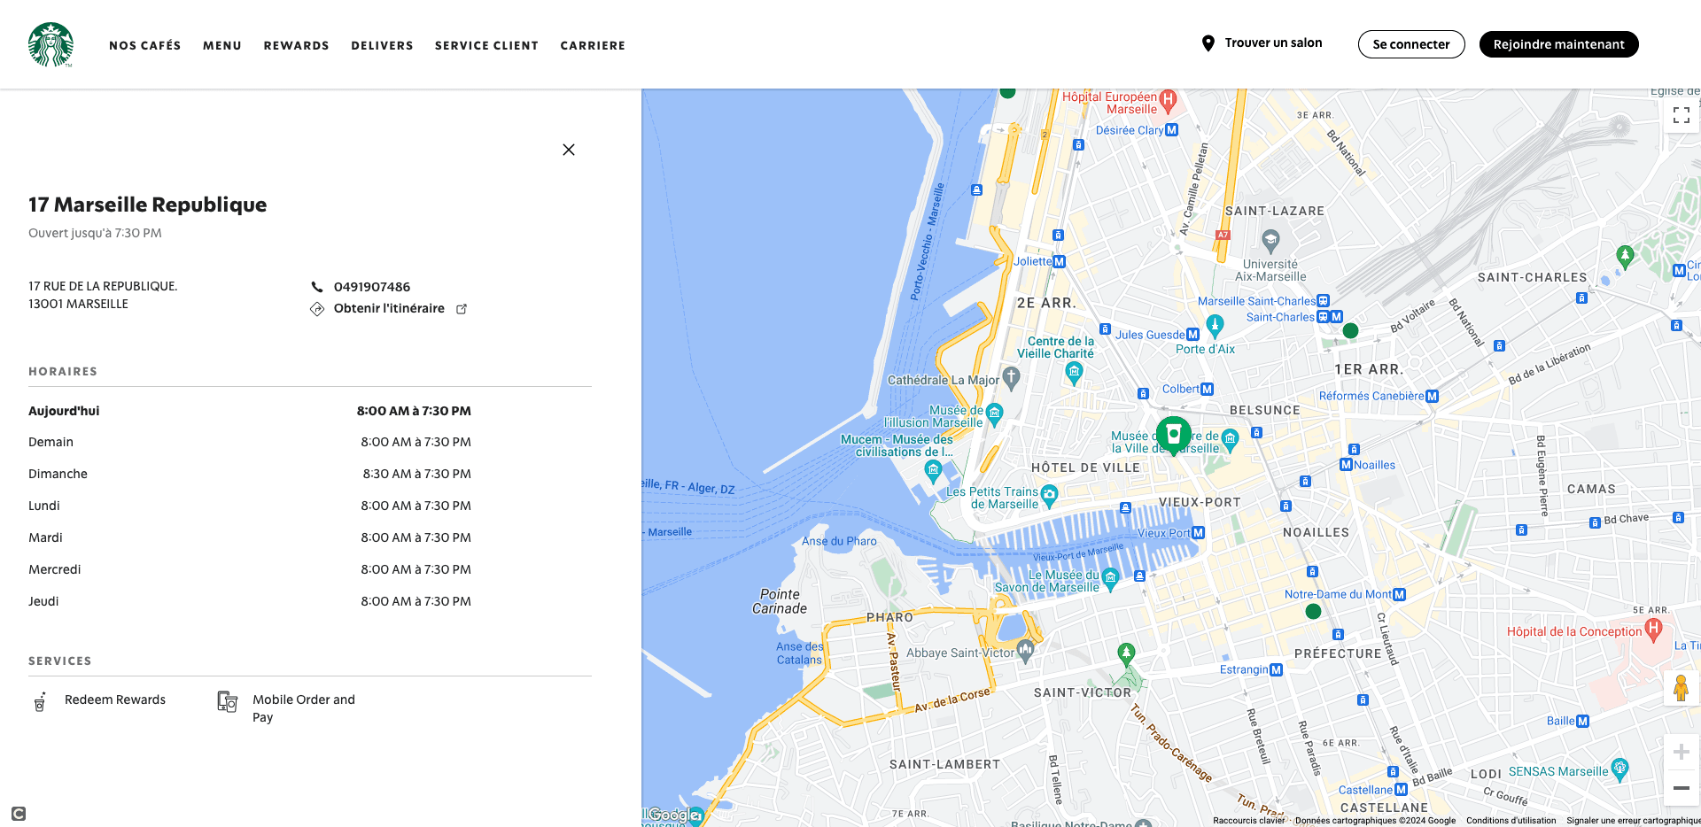This screenshot has width=1701, height=827.
Task: Click the store locator pin icon
Action: point(1208,43)
